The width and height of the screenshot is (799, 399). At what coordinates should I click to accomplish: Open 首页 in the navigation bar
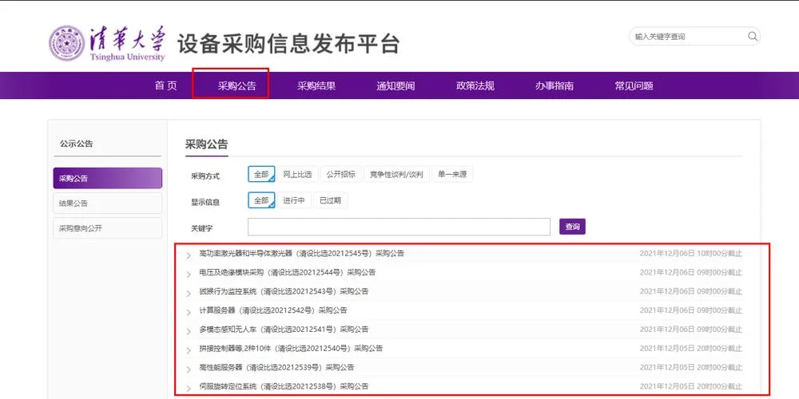tap(165, 85)
